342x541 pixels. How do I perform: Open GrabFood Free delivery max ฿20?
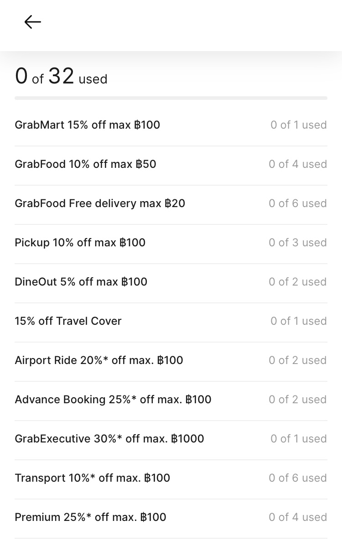coord(100,203)
